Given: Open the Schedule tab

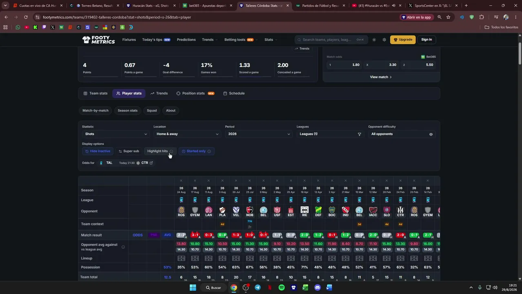Looking at the screenshot, I should pos(234,94).
